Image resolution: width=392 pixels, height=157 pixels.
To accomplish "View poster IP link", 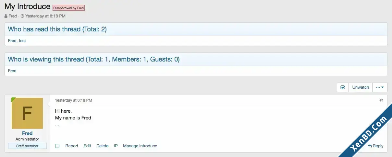I will point(116,146).
